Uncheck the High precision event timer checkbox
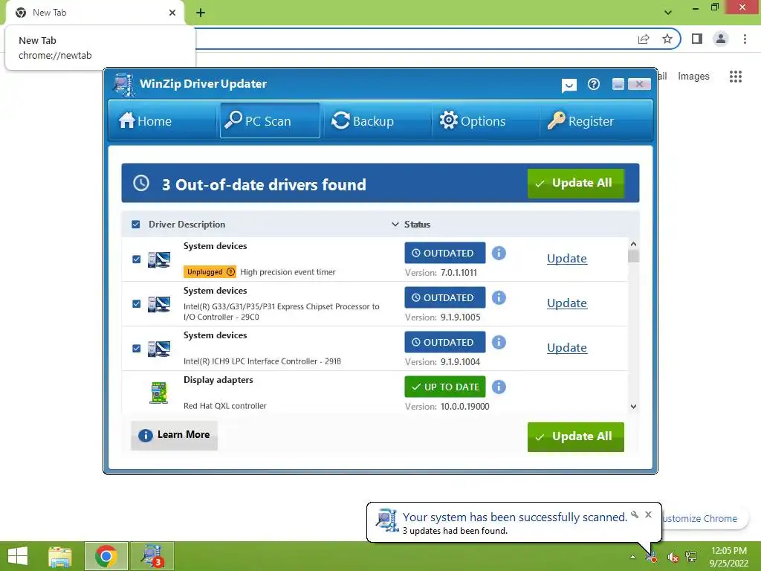 click(137, 259)
